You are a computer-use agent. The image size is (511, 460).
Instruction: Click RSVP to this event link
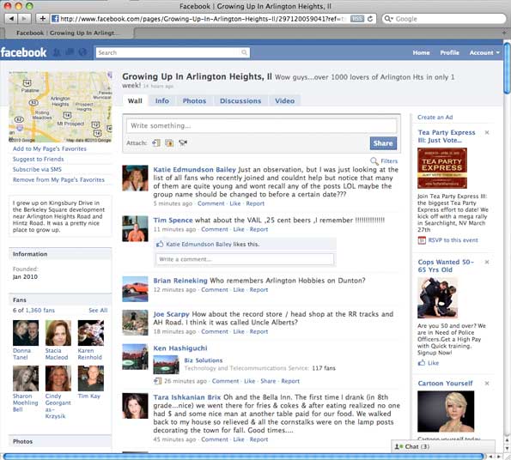pyautogui.click(x=453, y=240)
